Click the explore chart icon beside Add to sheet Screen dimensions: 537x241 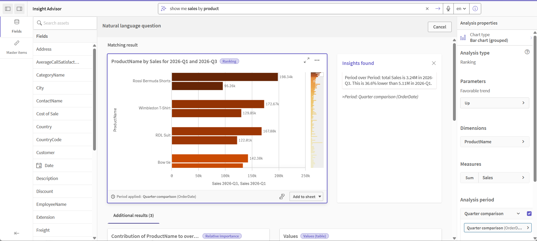click(x=282, y=197)
